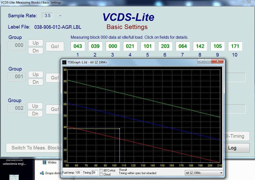
Task: Click measuring field 9 showing 105
Action: (x=218, y=46)
